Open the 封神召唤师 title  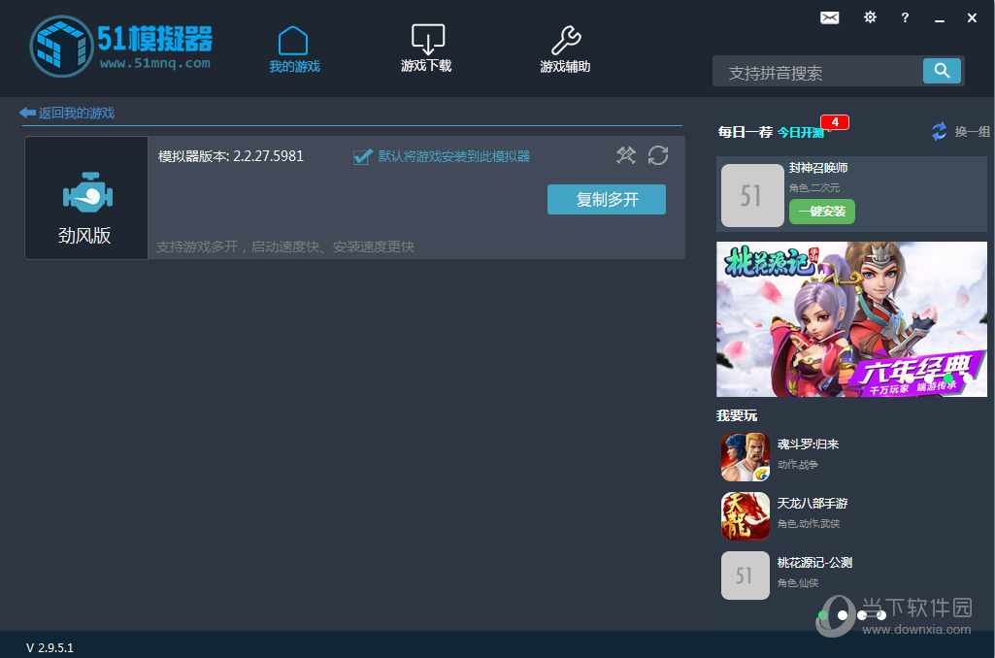(x=818, y=168)
